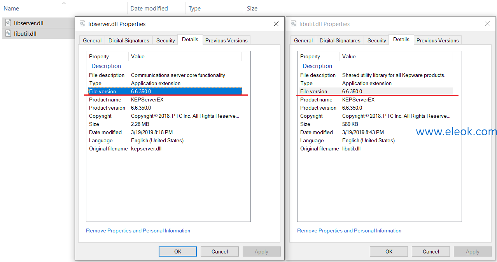This screenshot has width=497, height=262.
Task: Click OK in libutil.dll Properties
Action: [x=389, y=252]
